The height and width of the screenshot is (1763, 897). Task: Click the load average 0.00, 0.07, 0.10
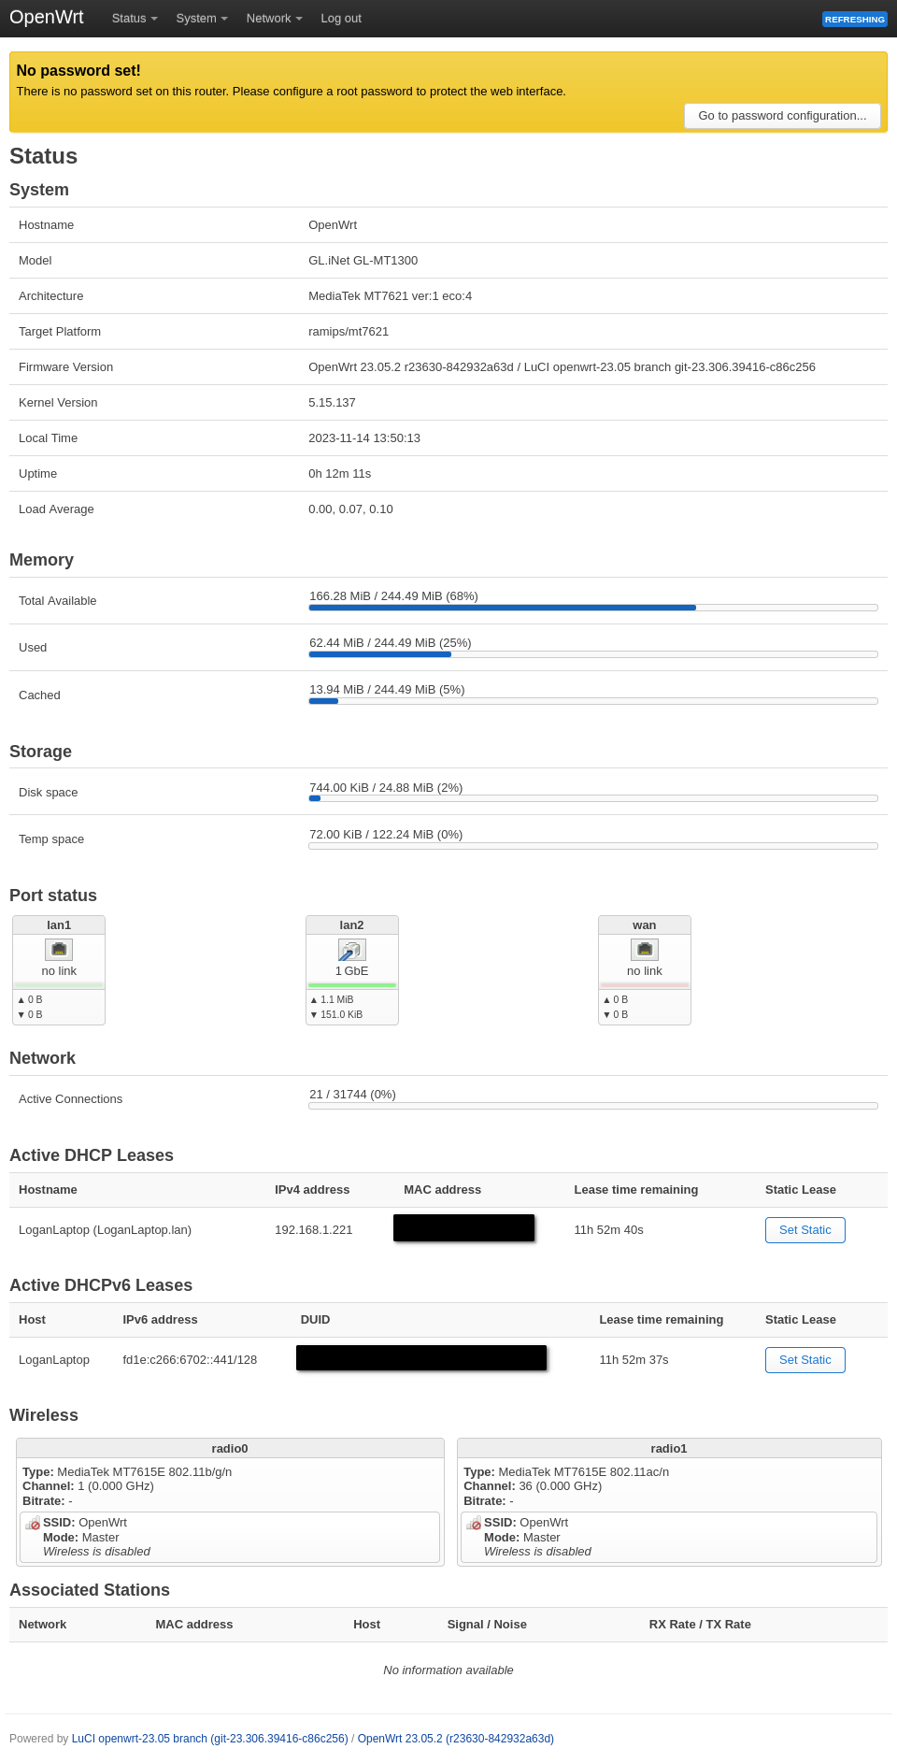point(351,509)
